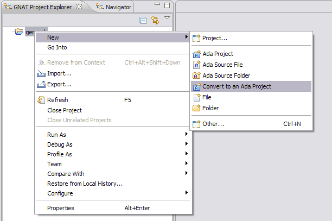Click the Navigator tab icon
The image size is (332, 221).
(x=99, y=7)
